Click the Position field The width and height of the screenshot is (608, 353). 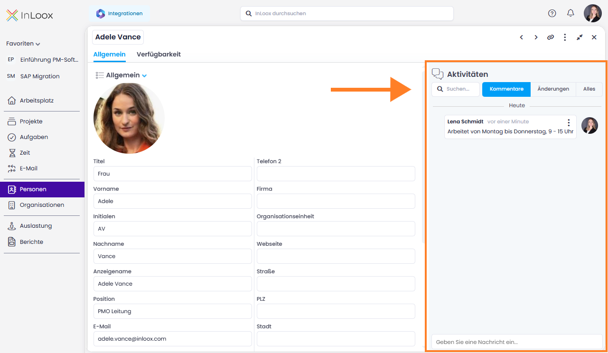(x=173, y=311)
